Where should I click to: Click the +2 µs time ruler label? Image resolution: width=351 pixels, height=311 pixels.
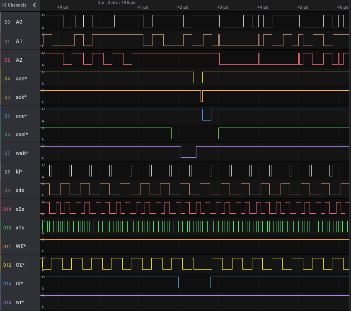(x=183, y=7)
